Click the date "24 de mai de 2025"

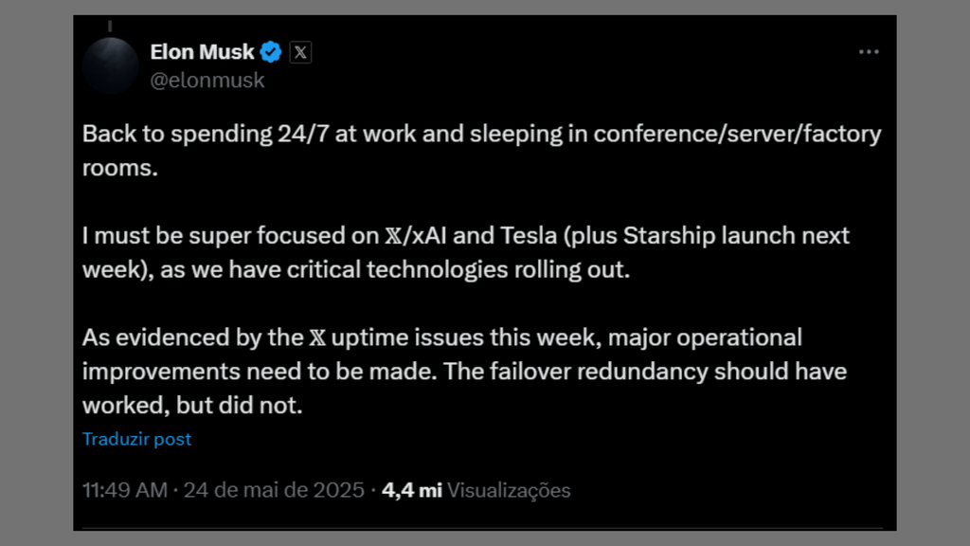click(274, 490)
